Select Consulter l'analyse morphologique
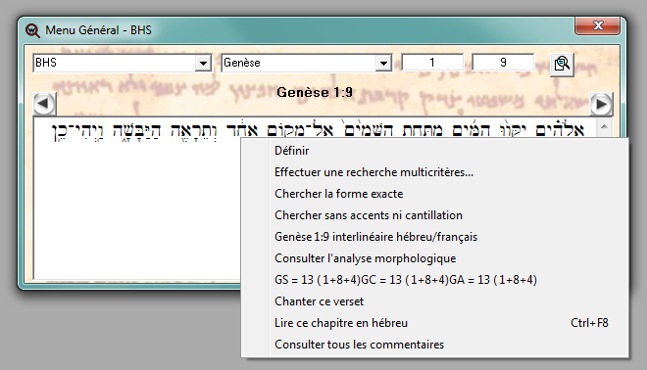 click(435, 258)
